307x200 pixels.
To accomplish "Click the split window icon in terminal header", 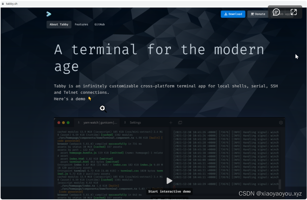I will [180, 122].
